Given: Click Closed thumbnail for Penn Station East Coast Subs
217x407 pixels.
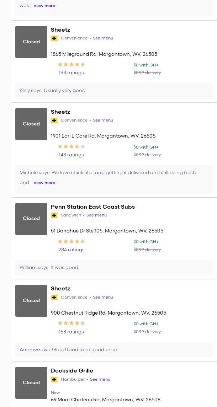Looking at the screenshot, I should [31, 219].
